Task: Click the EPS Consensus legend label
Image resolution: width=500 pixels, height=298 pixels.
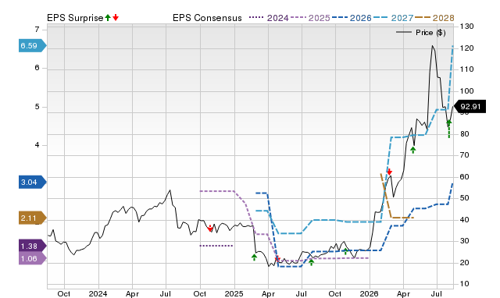Action: point(207,18)
